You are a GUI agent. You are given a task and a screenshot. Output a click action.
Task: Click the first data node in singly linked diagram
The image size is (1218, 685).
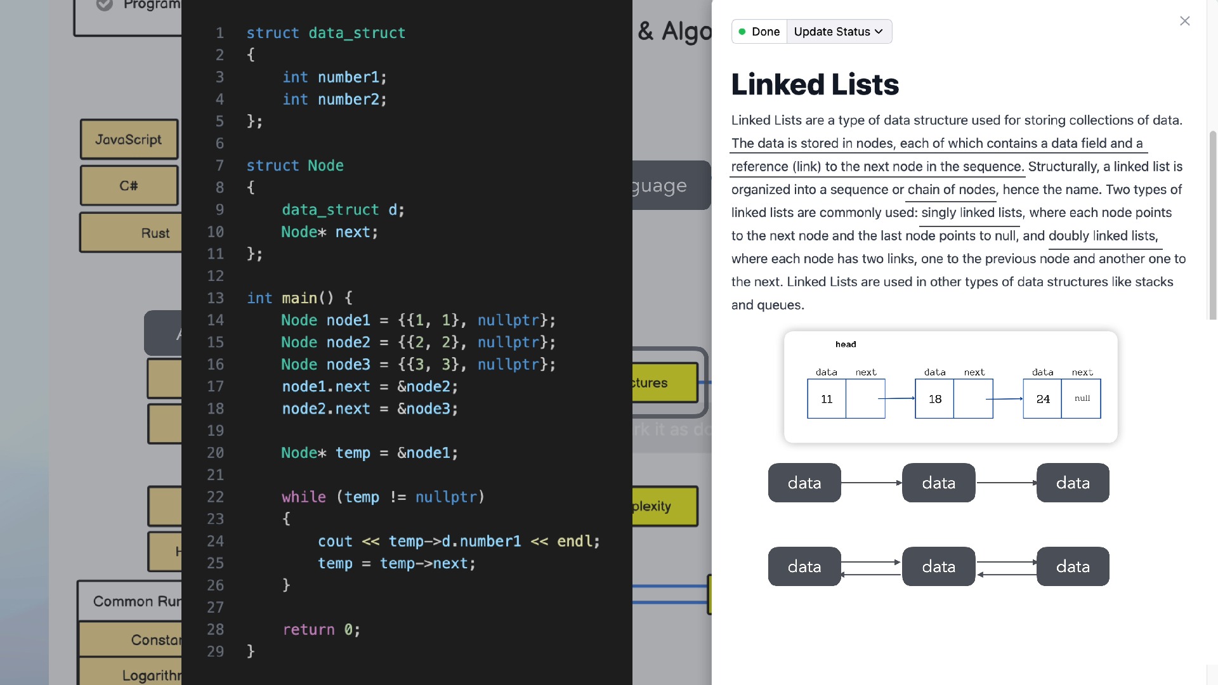coord(804,483)
